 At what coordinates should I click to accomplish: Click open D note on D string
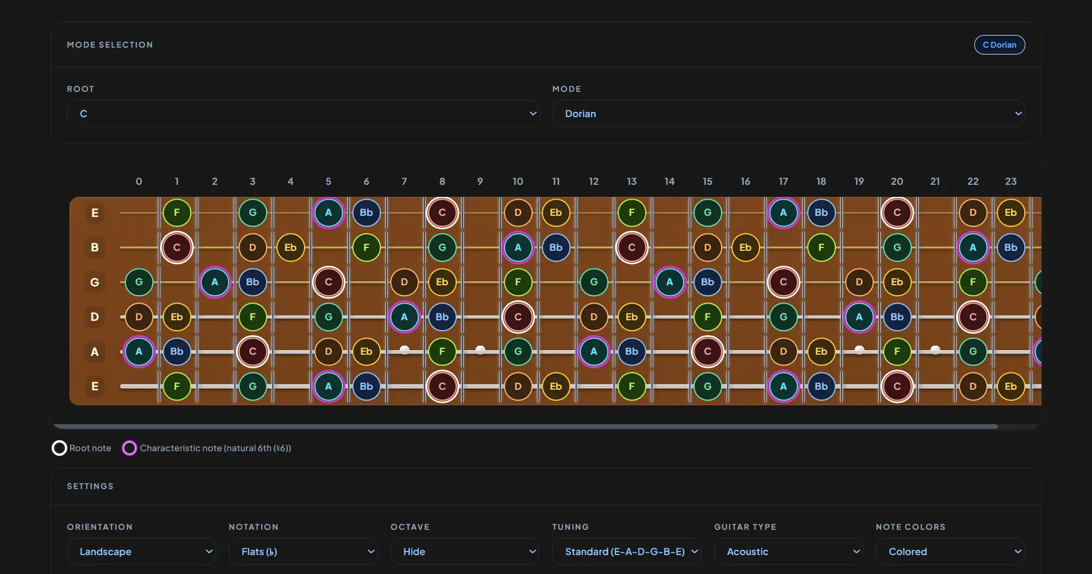coord(139,317)
